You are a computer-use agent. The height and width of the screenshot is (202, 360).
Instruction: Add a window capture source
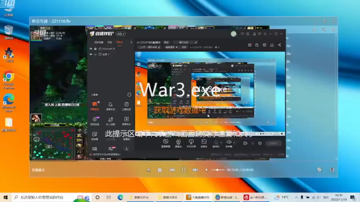[x=166, y=143]
